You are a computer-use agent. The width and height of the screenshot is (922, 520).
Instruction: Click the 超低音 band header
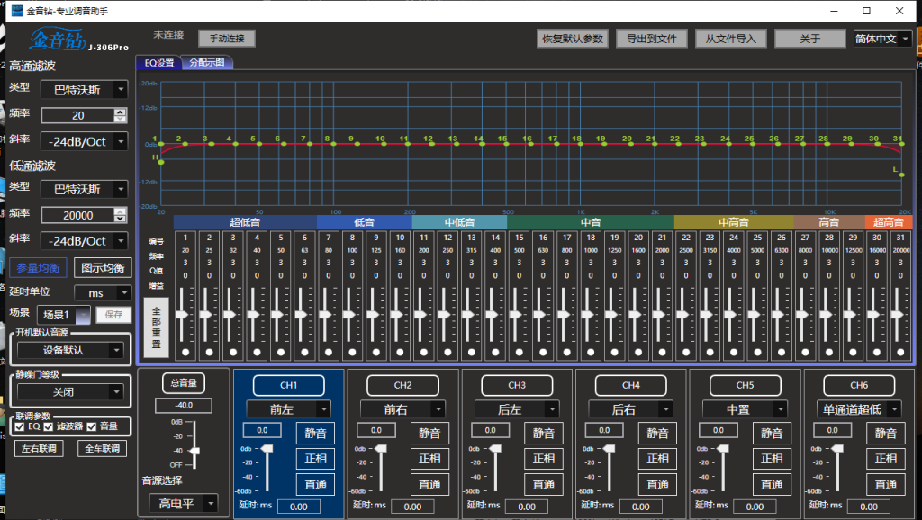pyautogui.click(x=245, y=222)
